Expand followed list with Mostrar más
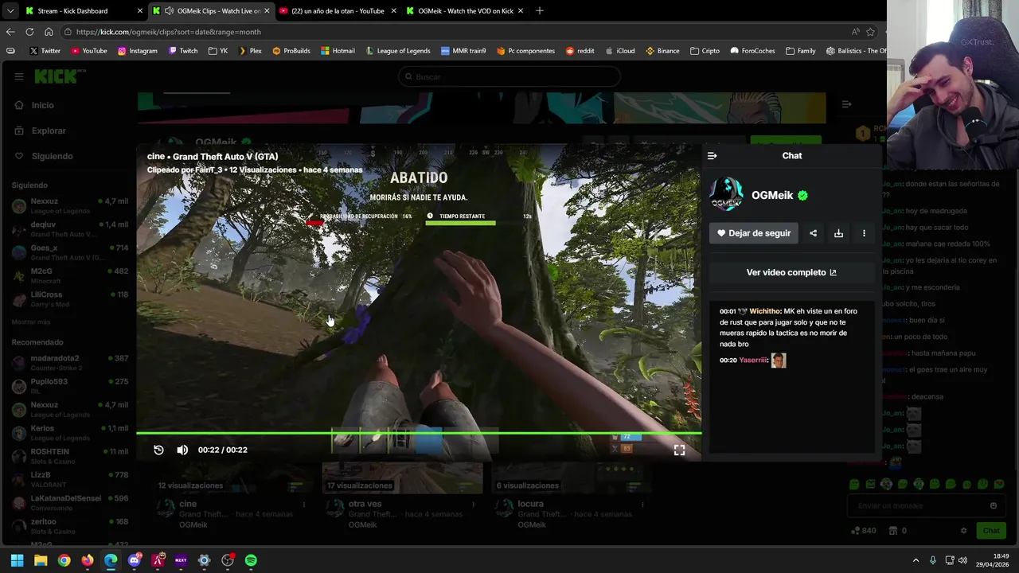The width and height of the screenshot is (1019, 573). coord(31,322)
